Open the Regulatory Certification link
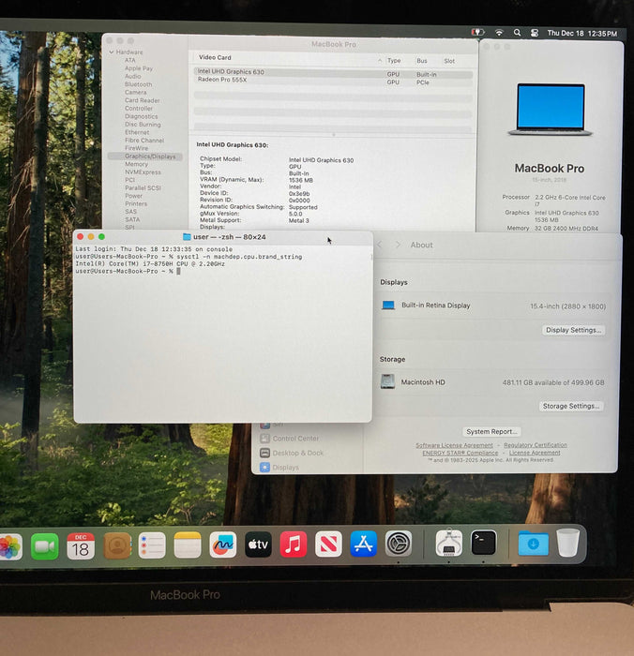Image resolution: width=634 pixels, height=656 pixels. [536, 445]
